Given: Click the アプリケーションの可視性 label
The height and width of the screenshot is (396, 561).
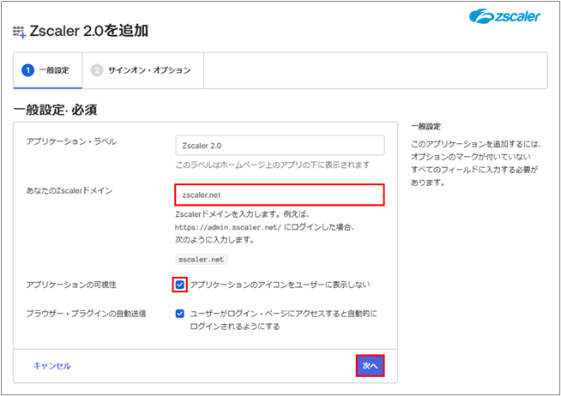Looking at the screenshot, I should tap(71, 285).
